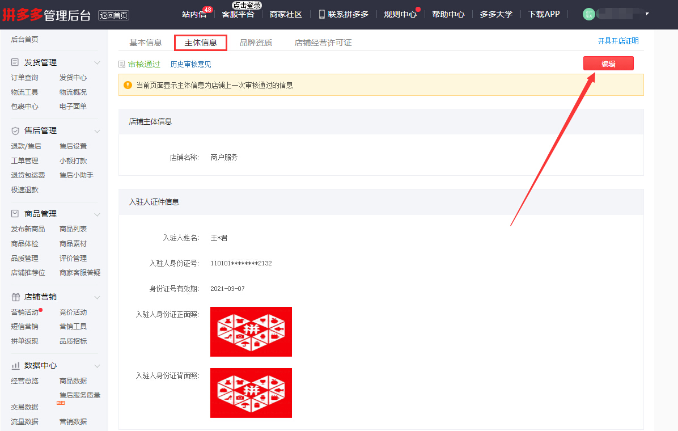Switch to the 基本信息 tab
Screen dimensions: 678x431
[x=146, y=43]
